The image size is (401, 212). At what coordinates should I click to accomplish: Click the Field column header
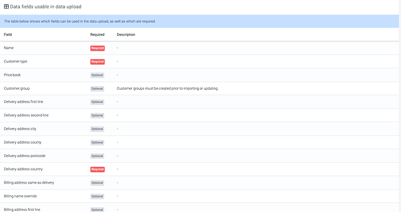[8, 35]
